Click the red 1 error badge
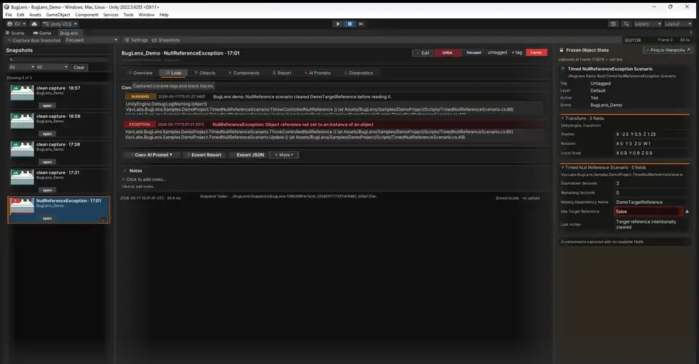699x364 pixels. pyautogui.click(x=537, y=52)
